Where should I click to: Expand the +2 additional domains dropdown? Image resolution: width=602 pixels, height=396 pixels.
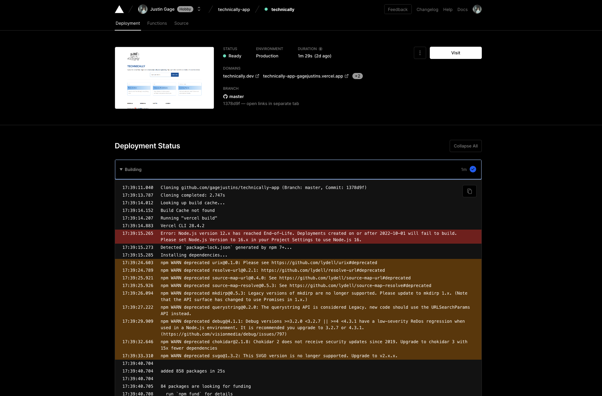click(357, 76)
